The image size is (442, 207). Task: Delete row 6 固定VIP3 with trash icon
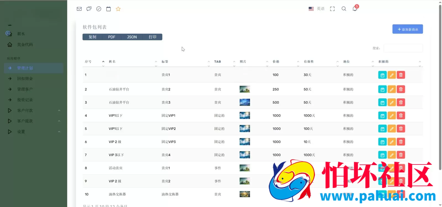pos(401,142)
